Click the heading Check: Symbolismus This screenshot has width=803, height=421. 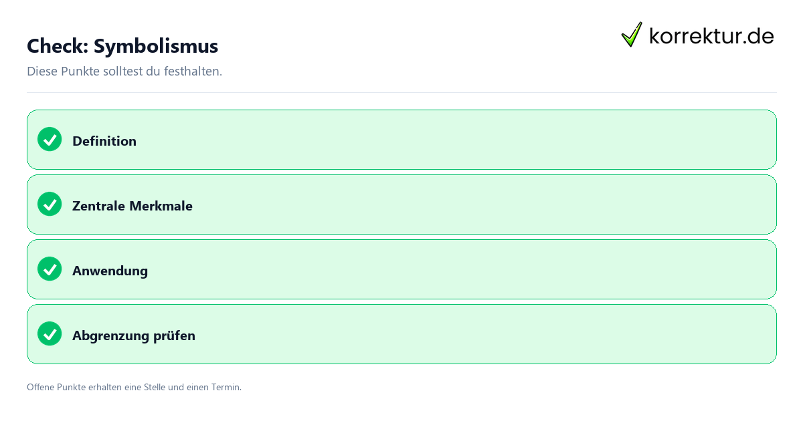(x=122, y=46)
